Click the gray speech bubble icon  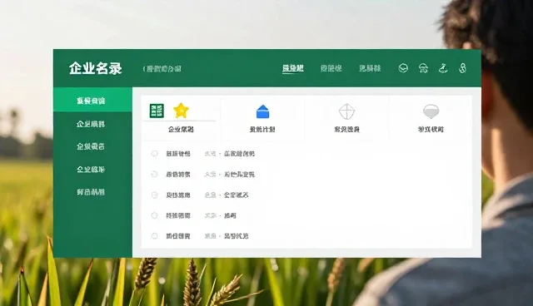tap(431, 111)
